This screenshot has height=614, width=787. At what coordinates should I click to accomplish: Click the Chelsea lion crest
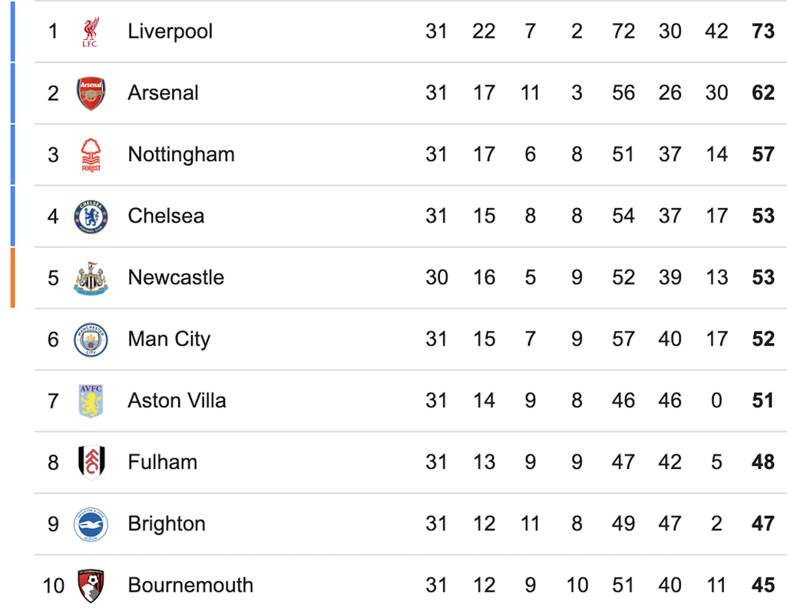[x=91, y=216]
